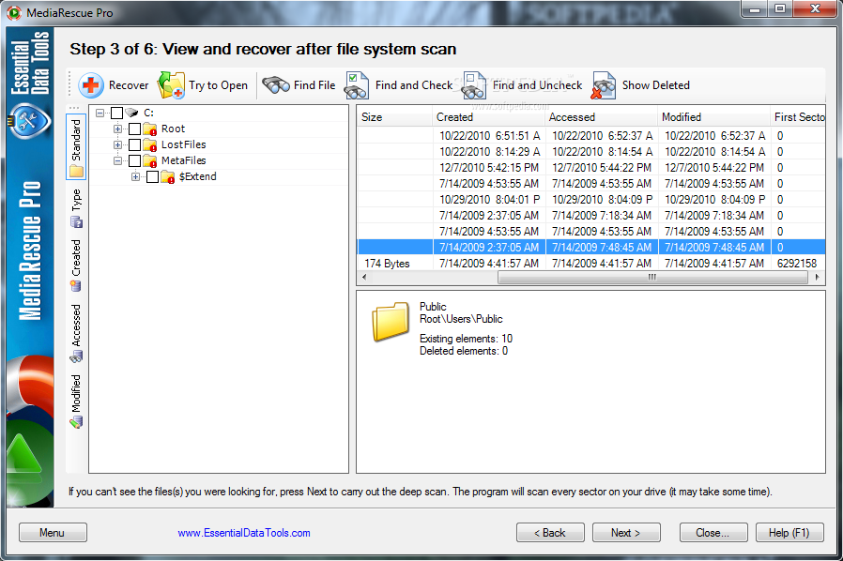Viewport: 843px width, 561px height.
Task: Check the LostFiles checkbox
Action: [134, 145]
